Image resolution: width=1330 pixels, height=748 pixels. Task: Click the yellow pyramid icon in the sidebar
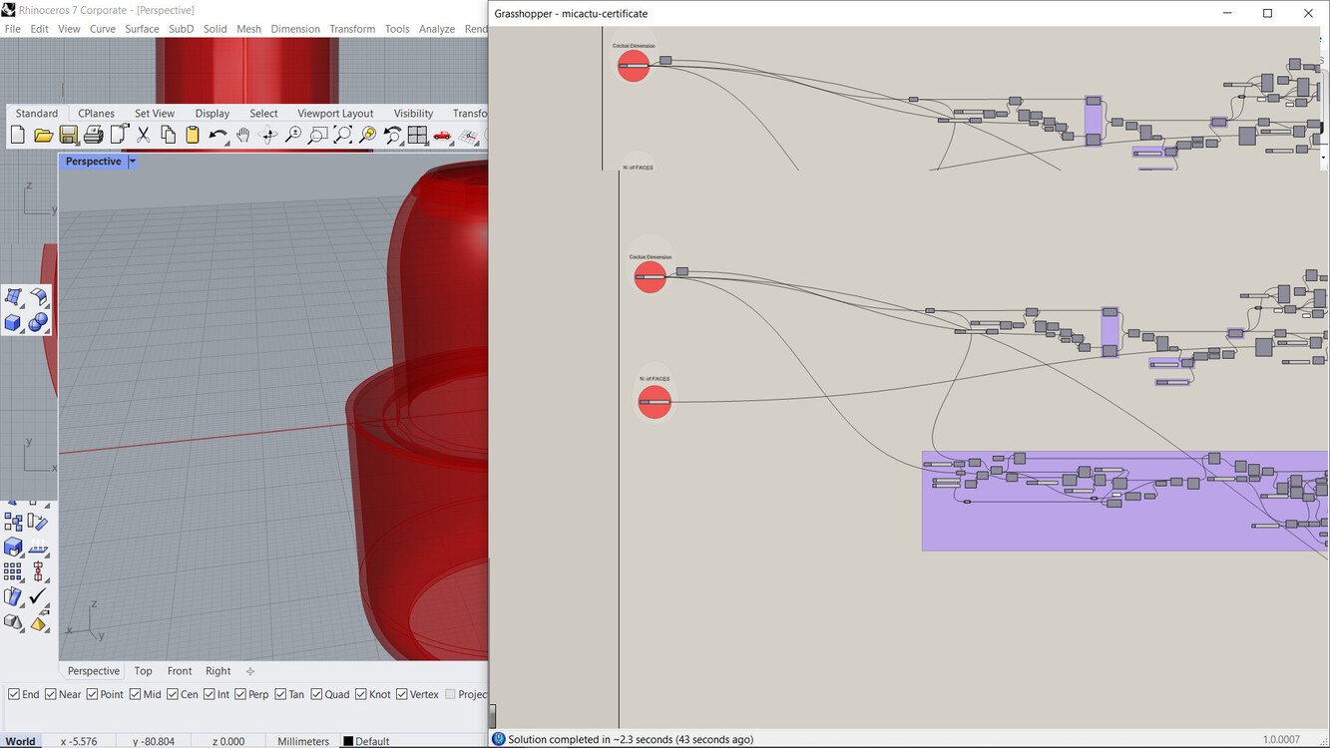(38, 623)
